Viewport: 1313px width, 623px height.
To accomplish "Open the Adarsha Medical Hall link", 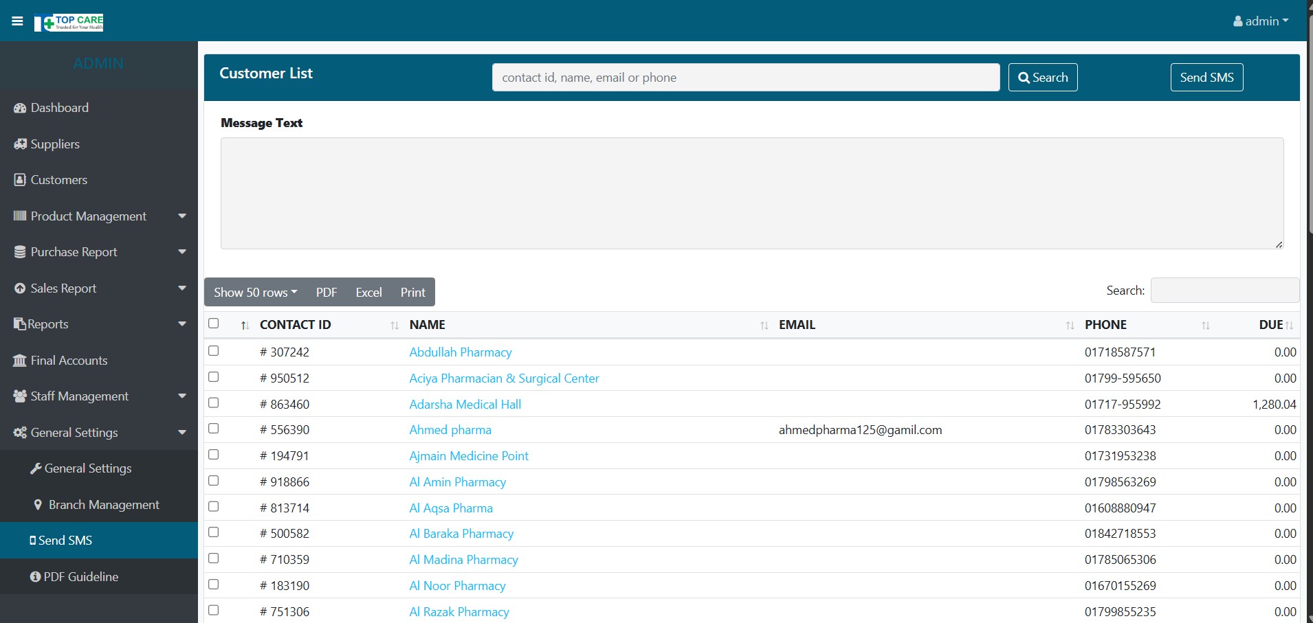I will pyautogui.click(x=465, y=405).
